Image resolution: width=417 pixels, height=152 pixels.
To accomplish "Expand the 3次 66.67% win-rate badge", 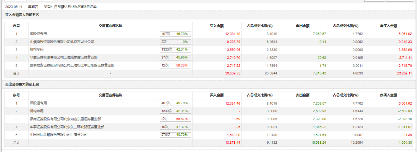I will tap(190, 119).
